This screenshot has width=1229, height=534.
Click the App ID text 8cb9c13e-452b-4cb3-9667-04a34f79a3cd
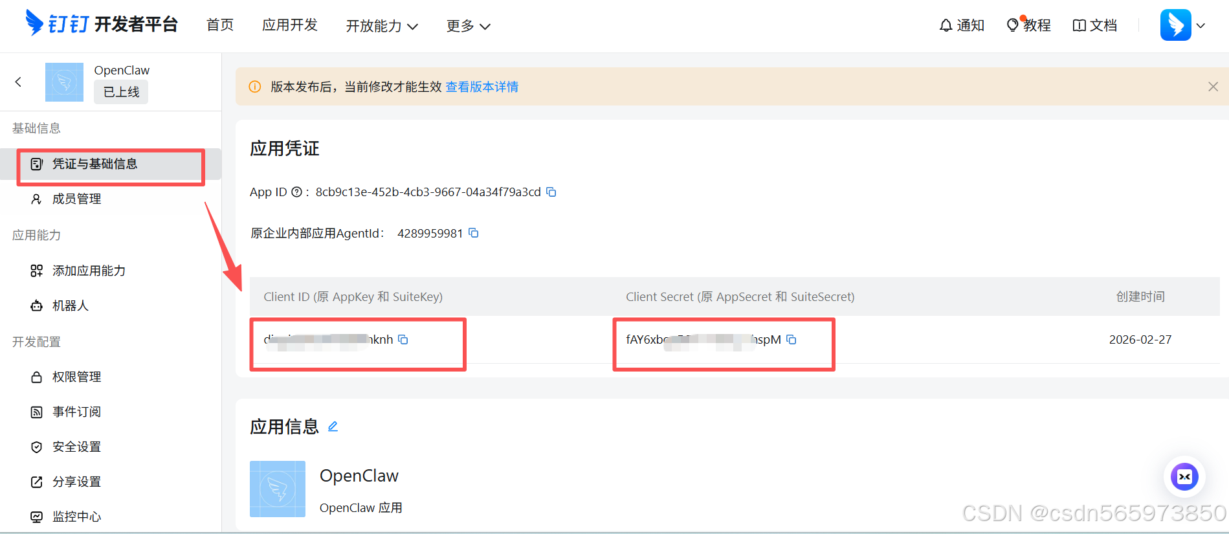point(428,192)
